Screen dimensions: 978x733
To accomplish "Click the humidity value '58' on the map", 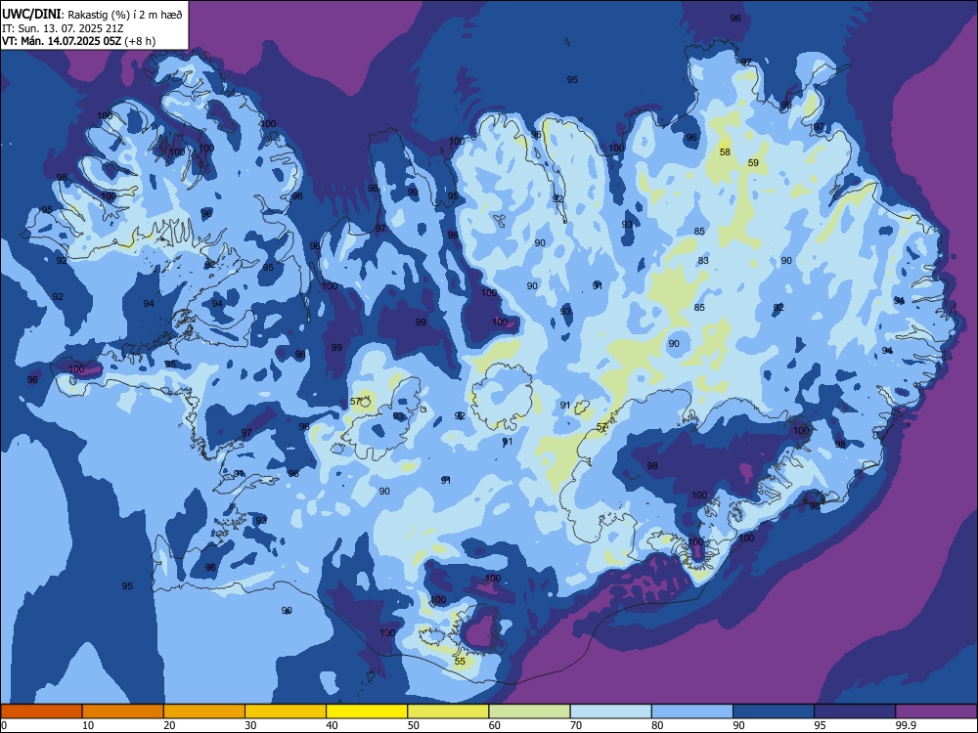I will pyautogui.click(x=724, y=152).
